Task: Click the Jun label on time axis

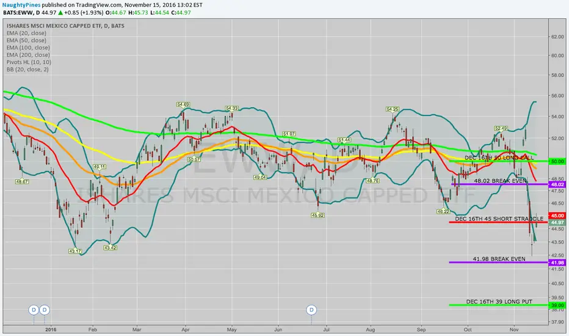Action: tap(278, 330)
